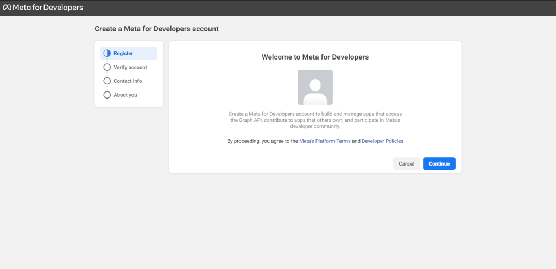Click the Graph API description paragraph
The image size is (556, 269).
click(315, 120)
